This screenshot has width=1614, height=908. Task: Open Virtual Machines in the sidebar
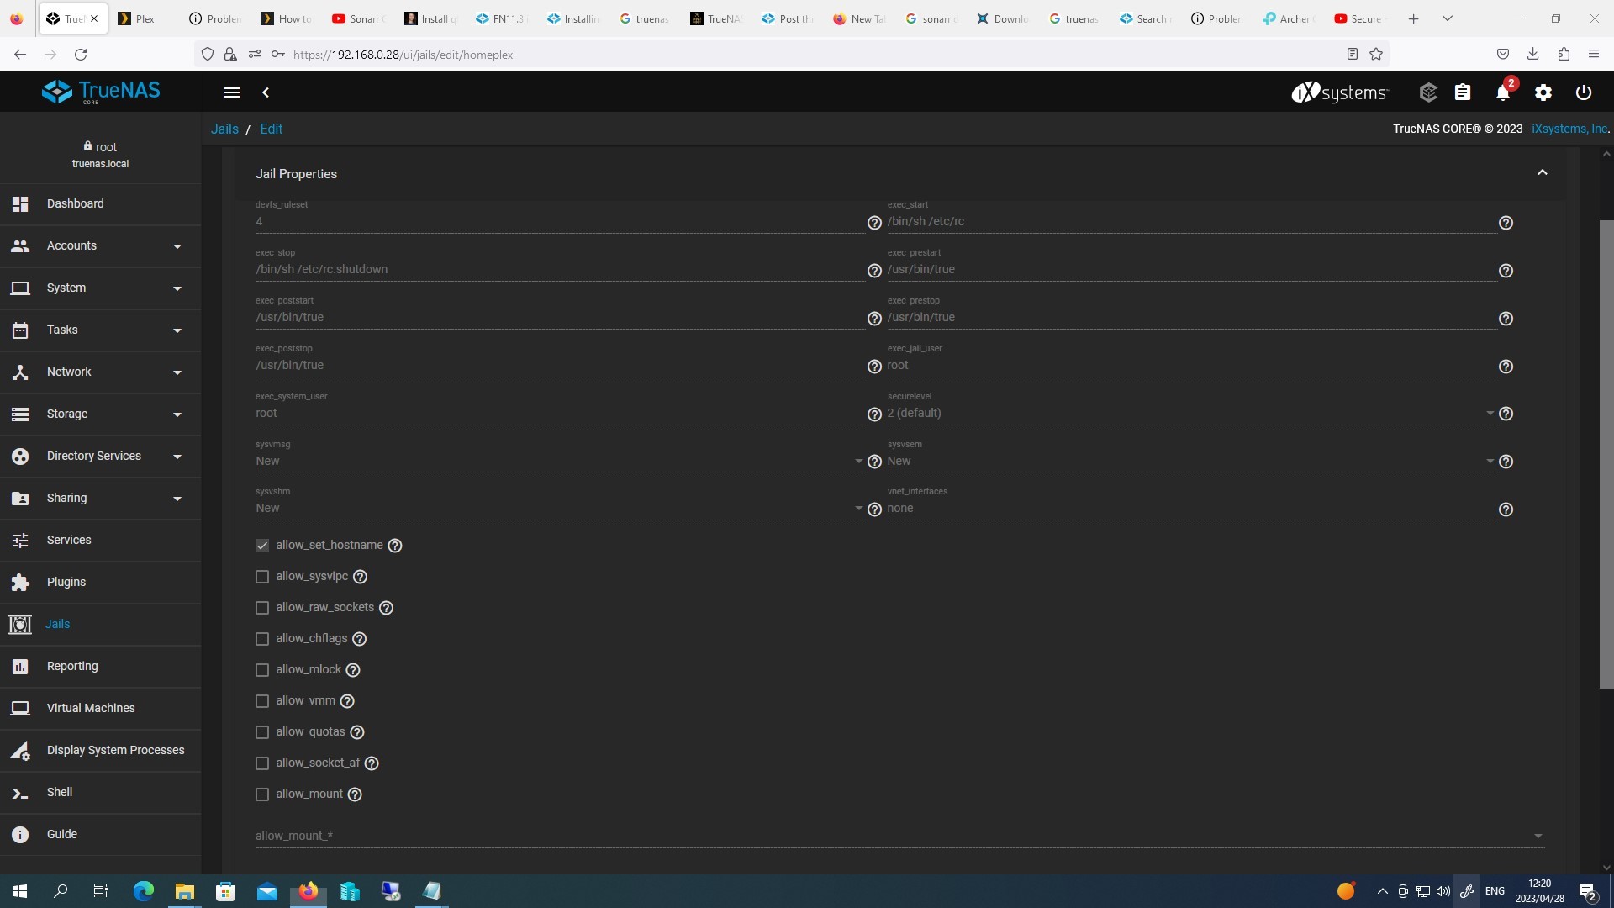(101, 709)
